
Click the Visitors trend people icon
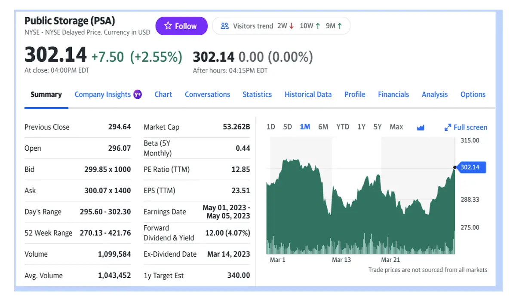(224, 26)
